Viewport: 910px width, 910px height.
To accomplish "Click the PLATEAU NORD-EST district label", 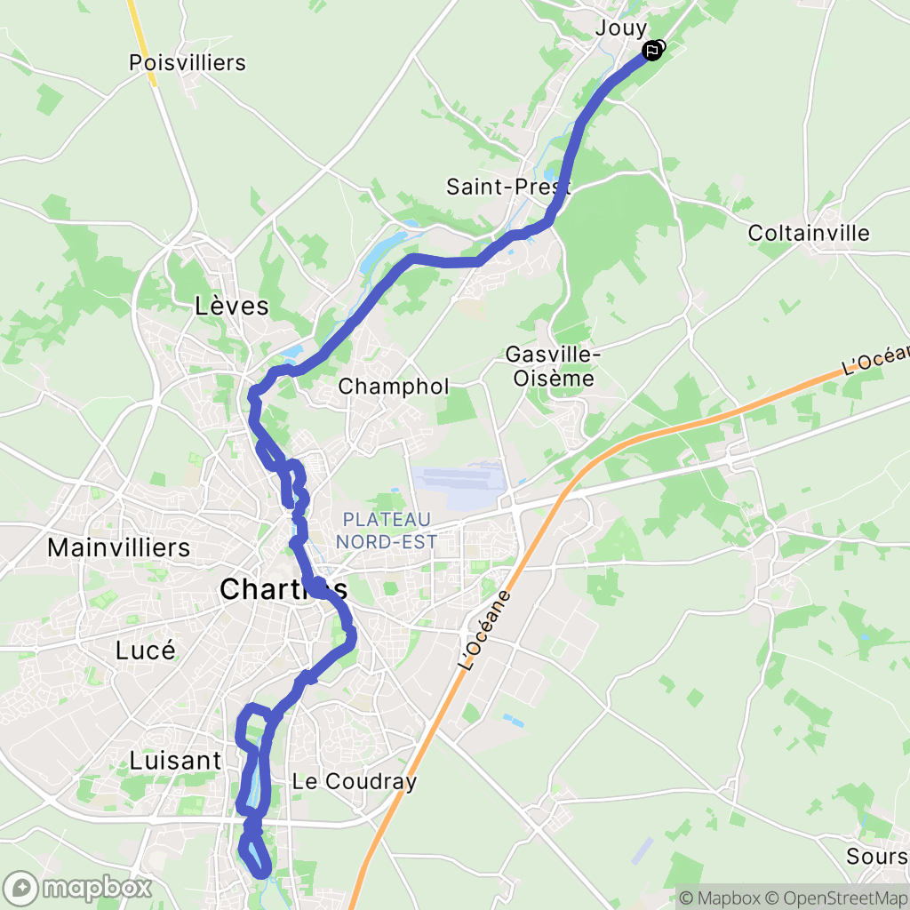I will [x=386, y=531].
